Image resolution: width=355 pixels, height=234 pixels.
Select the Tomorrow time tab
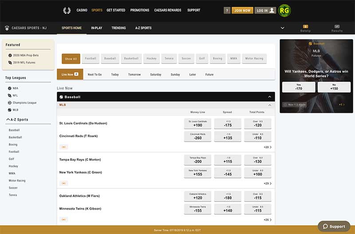[134, 75]
